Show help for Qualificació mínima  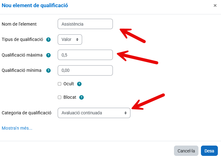(x=48, y=71)
